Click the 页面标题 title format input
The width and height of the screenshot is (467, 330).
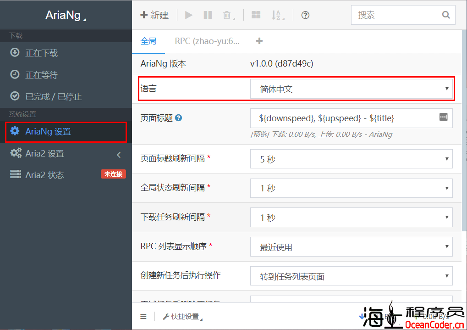[352, 118]
